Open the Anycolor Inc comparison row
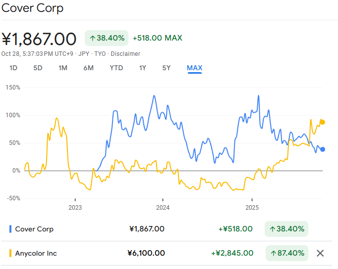The height and width of the screenshot is (269, 338). click(167, 253)
